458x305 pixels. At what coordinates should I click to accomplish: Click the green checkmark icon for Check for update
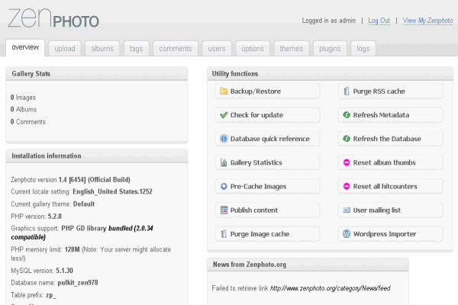click(224, 115)
